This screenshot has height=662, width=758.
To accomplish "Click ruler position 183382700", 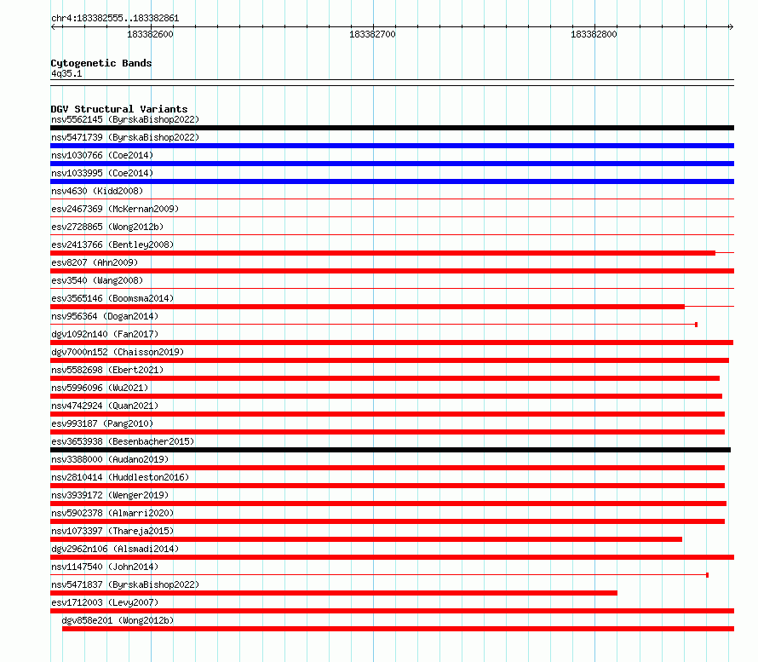I will pyautogui.click(x=372, y=34).
